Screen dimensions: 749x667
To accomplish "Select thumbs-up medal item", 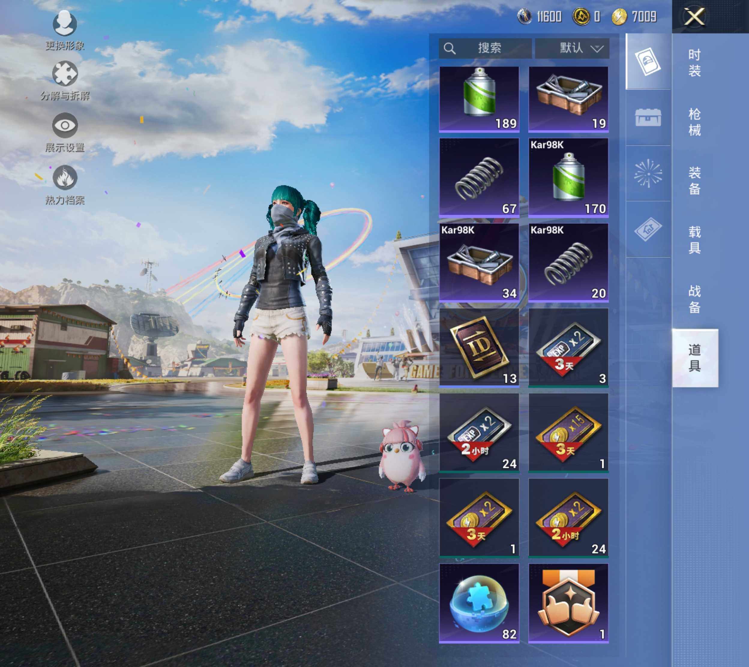I will click(x=568, y=604).
